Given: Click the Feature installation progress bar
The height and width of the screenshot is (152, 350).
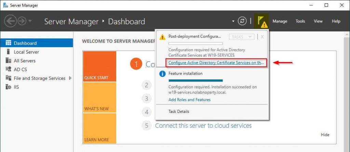Looking at the screenshot, I should click(x=196, y=80).
